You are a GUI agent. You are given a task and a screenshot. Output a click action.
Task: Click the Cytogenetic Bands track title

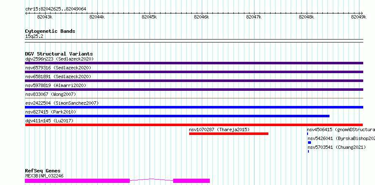tap(50, 31)
